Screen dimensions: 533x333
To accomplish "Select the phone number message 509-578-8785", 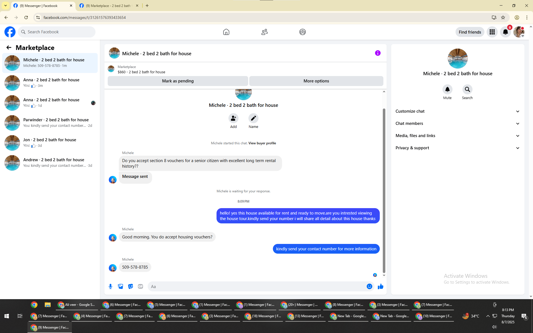I will click(135, 267).
